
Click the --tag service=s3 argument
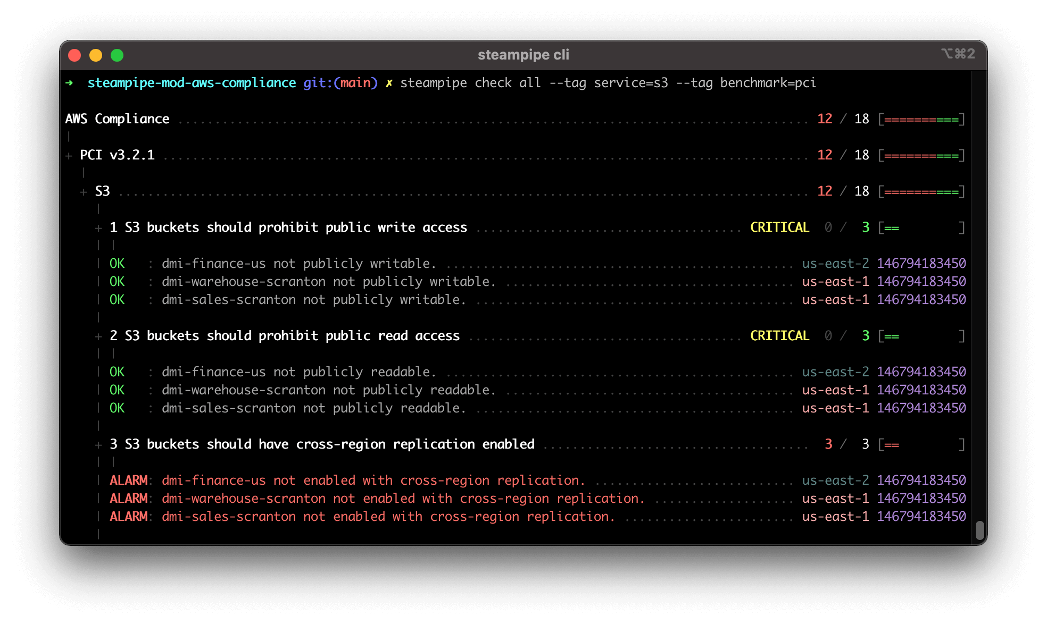(x=608, y=83)
